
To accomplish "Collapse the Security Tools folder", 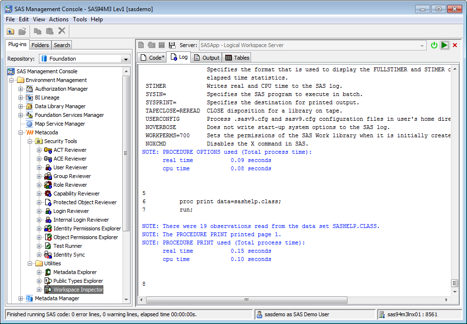I will pos(30,141).
